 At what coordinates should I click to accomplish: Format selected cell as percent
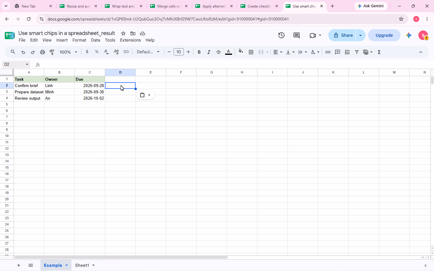(97, 52)
